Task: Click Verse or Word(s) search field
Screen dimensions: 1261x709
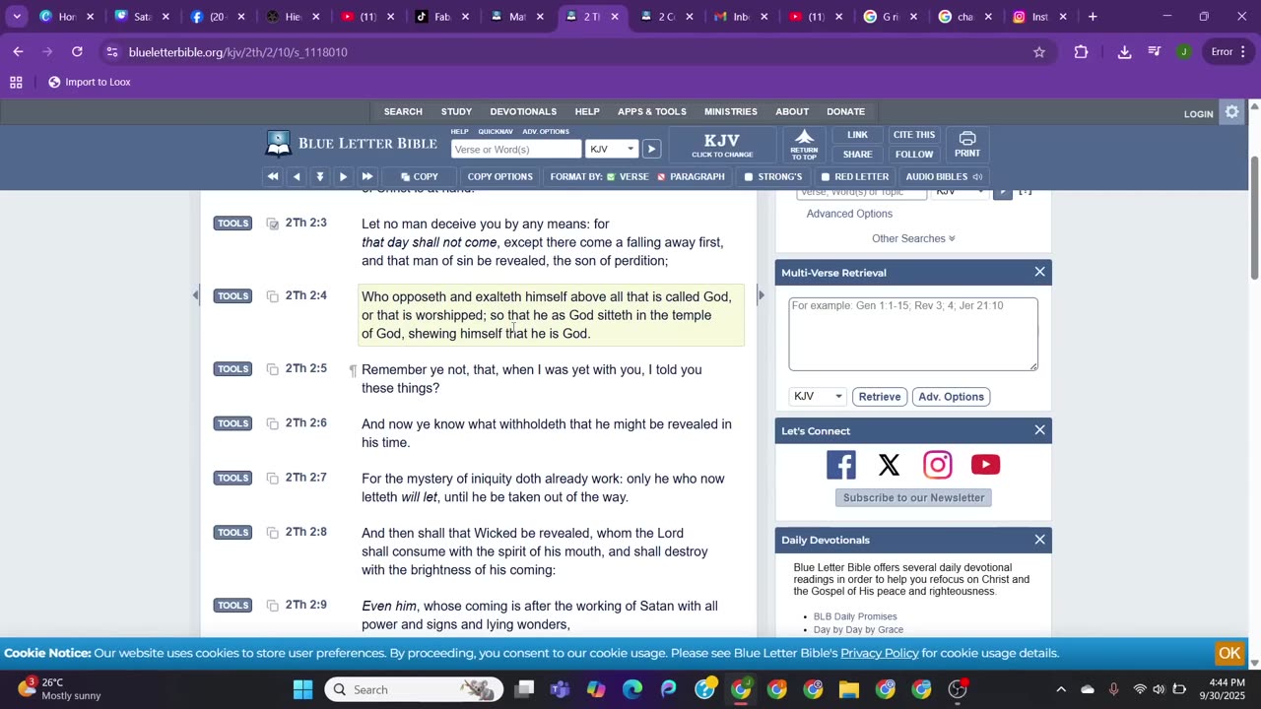Action: pyautogui.click(x=516, y=150)
